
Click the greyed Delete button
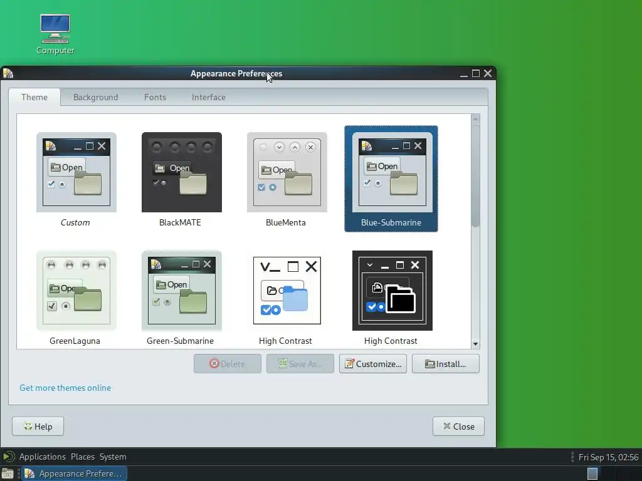point(227,364)
